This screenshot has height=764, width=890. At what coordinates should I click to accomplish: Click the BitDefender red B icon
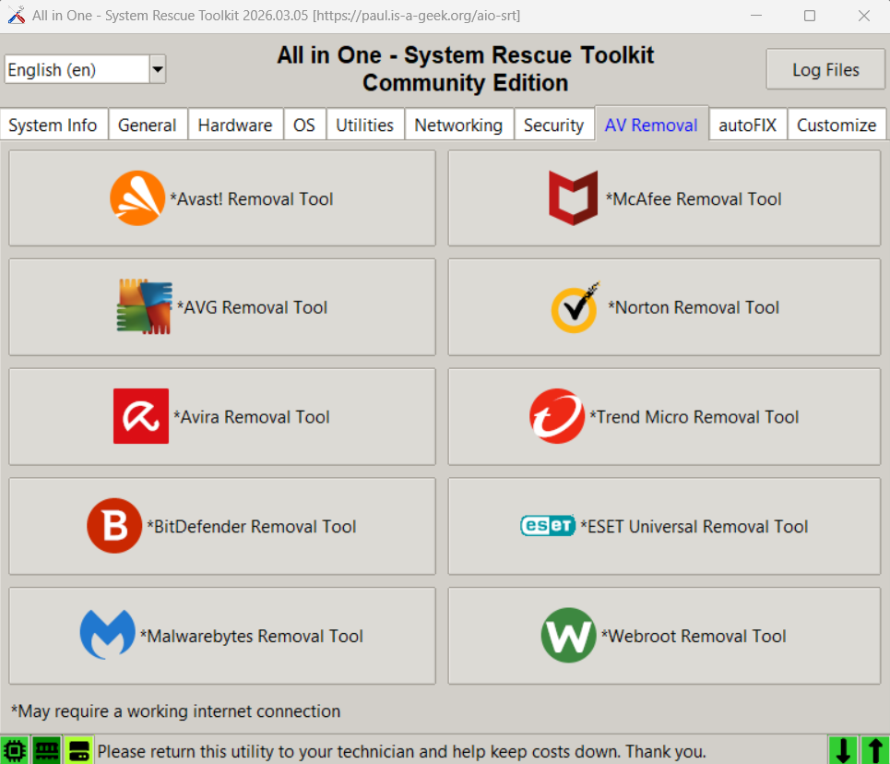tap(114, 526)
